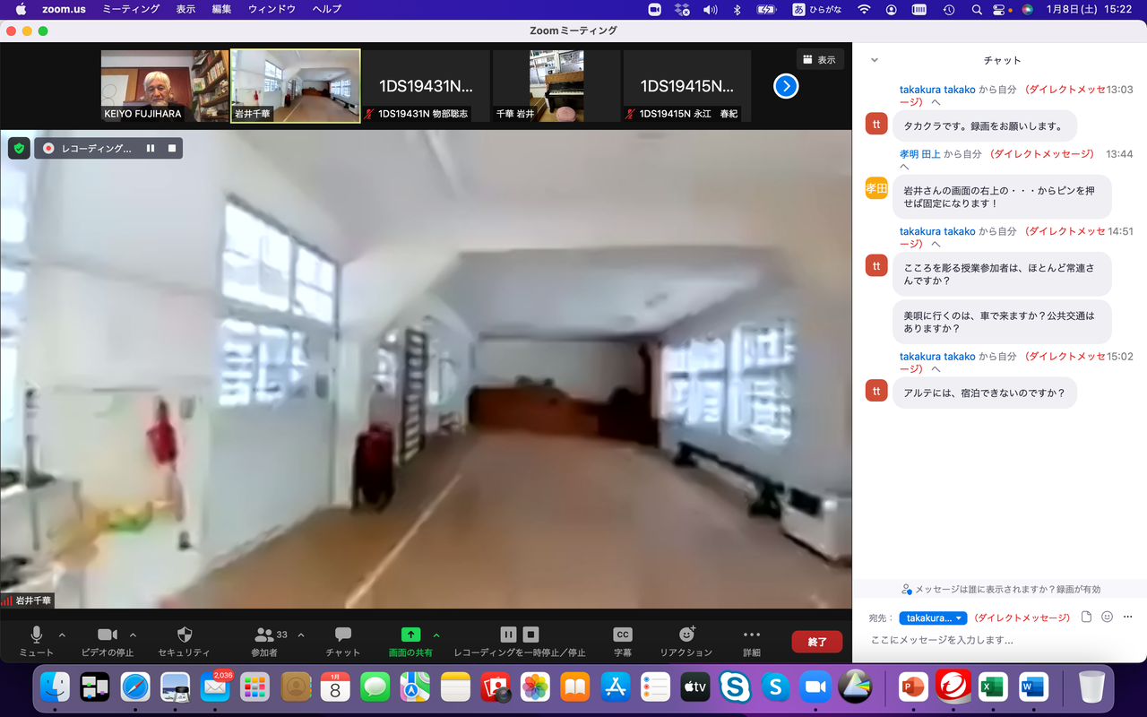Viewport: 1147px width, 717px height.
Task: Click the green encryption shield on the video
Action: pos(19,148)
